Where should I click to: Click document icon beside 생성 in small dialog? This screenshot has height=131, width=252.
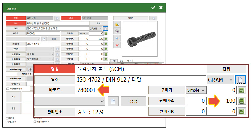click(44, 39)
